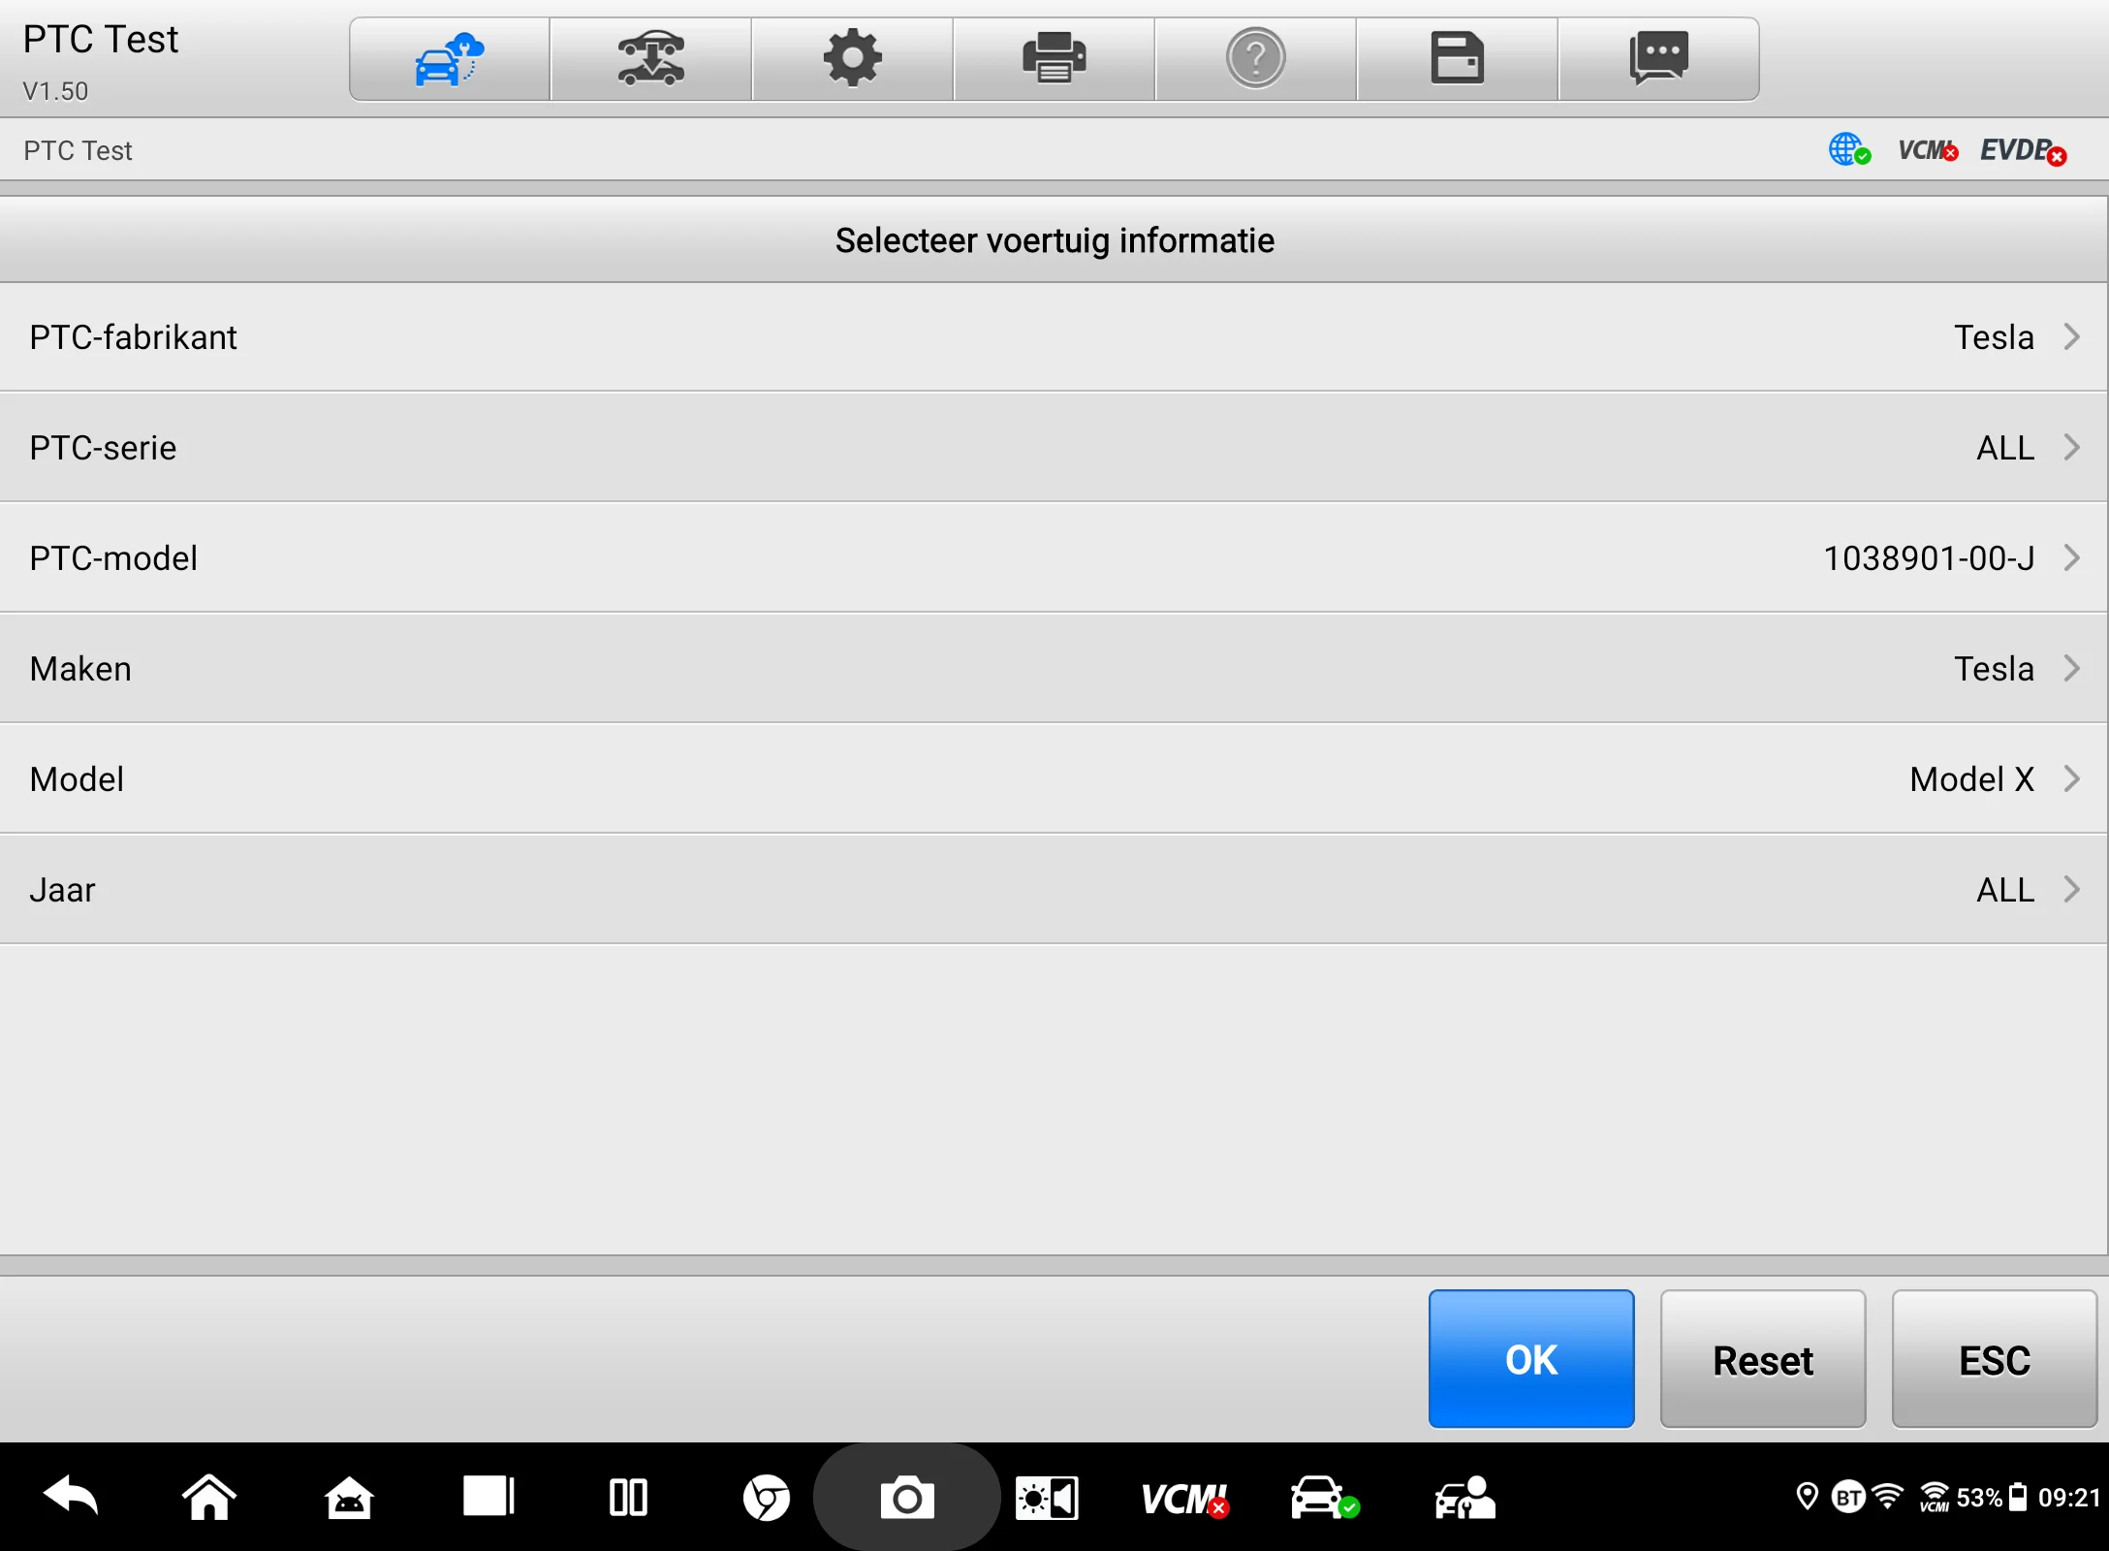Return to the Android home screen
2109x1551 pixels.
[209, 1498]
